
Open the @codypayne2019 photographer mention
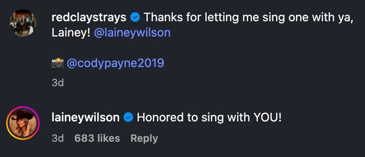point(116,63)
